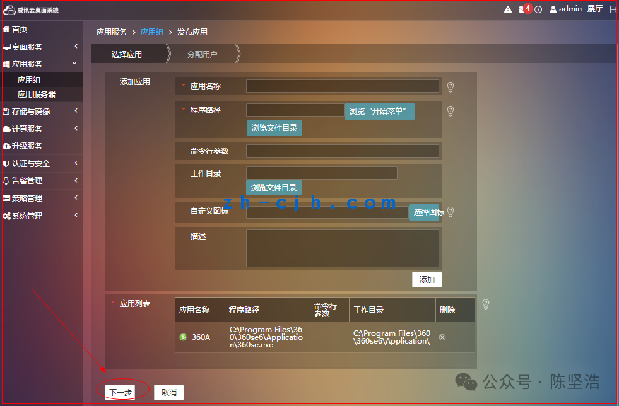Image resolution: width=619 pixels, height=406 pixels.
Task: Expand 告警管理 sidebar menu
Action: [x=42, y=181]
